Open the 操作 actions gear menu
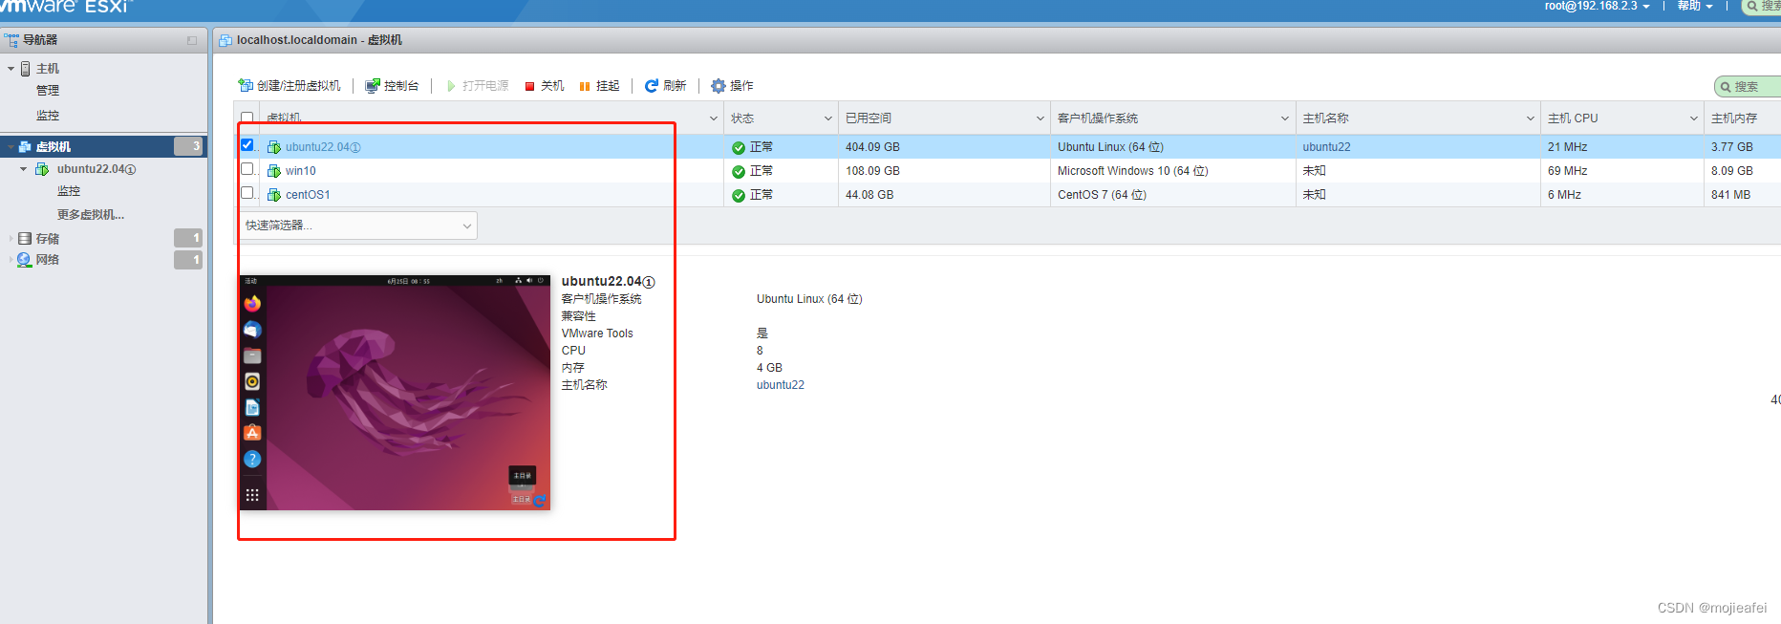This screenshot has width=1781, height=624. [x=732, y=86]
